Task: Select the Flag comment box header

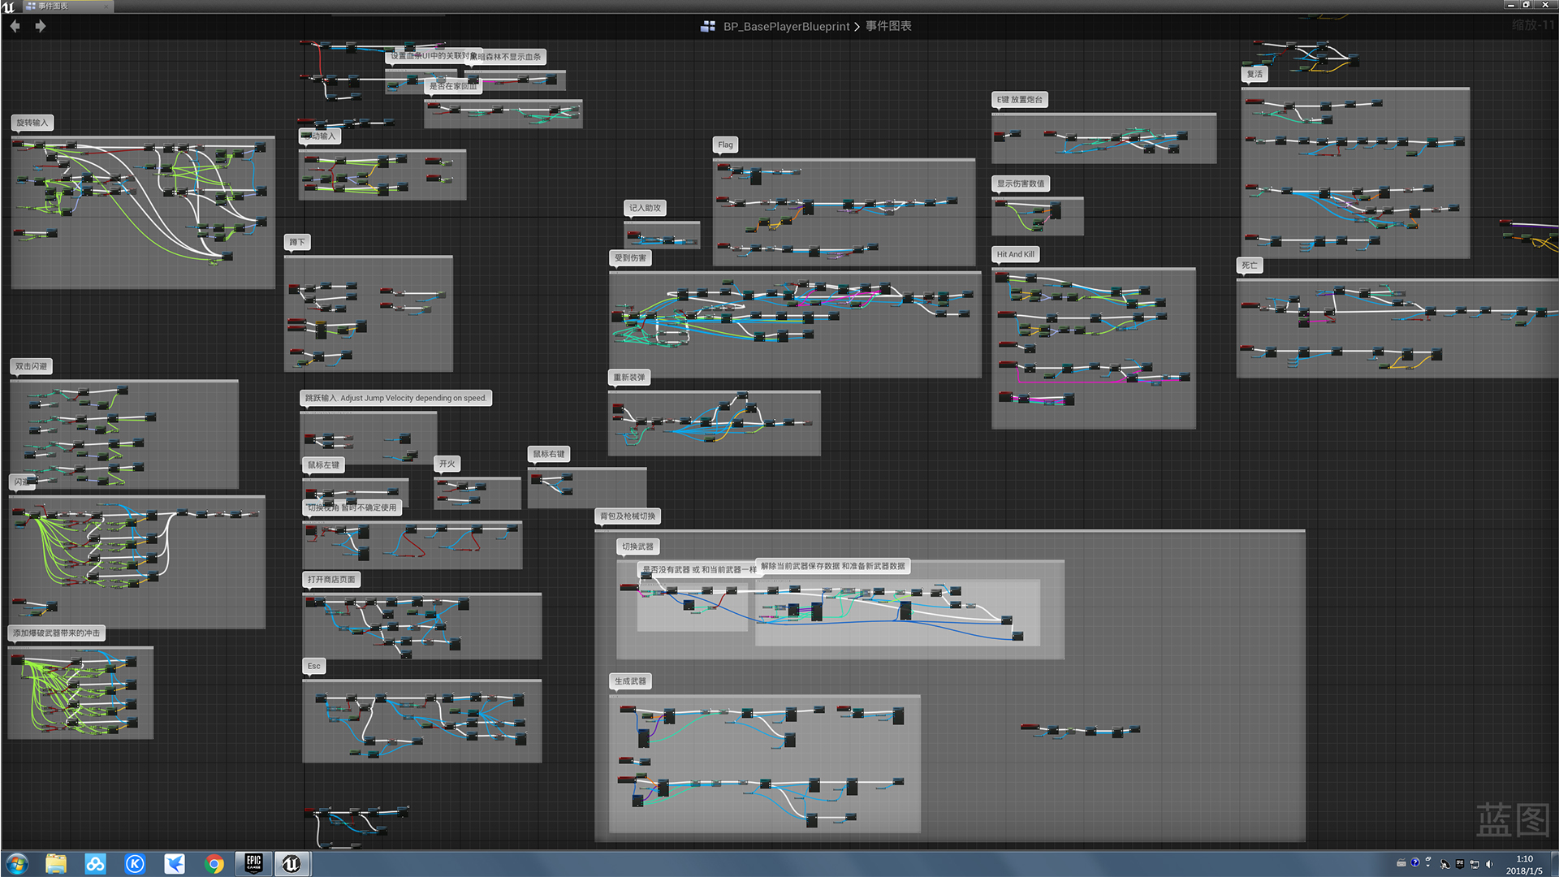Action: pos(724,144)
